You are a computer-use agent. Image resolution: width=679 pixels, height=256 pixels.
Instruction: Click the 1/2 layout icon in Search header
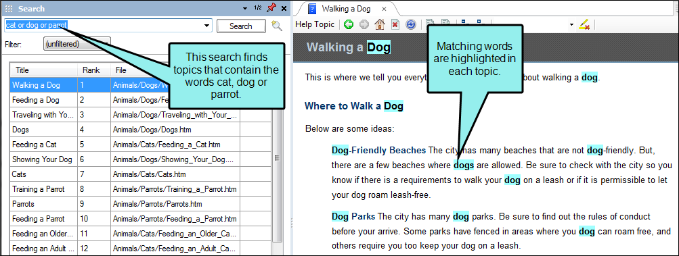point(258,8)
